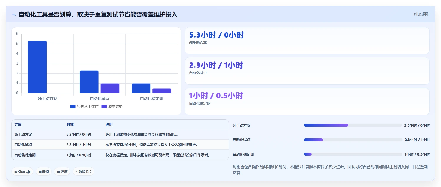Click the 纯手动方案 manual operation bar
The height and width of the screenshot is (187, 441).
pyautogui.click(x=37, y=67)
